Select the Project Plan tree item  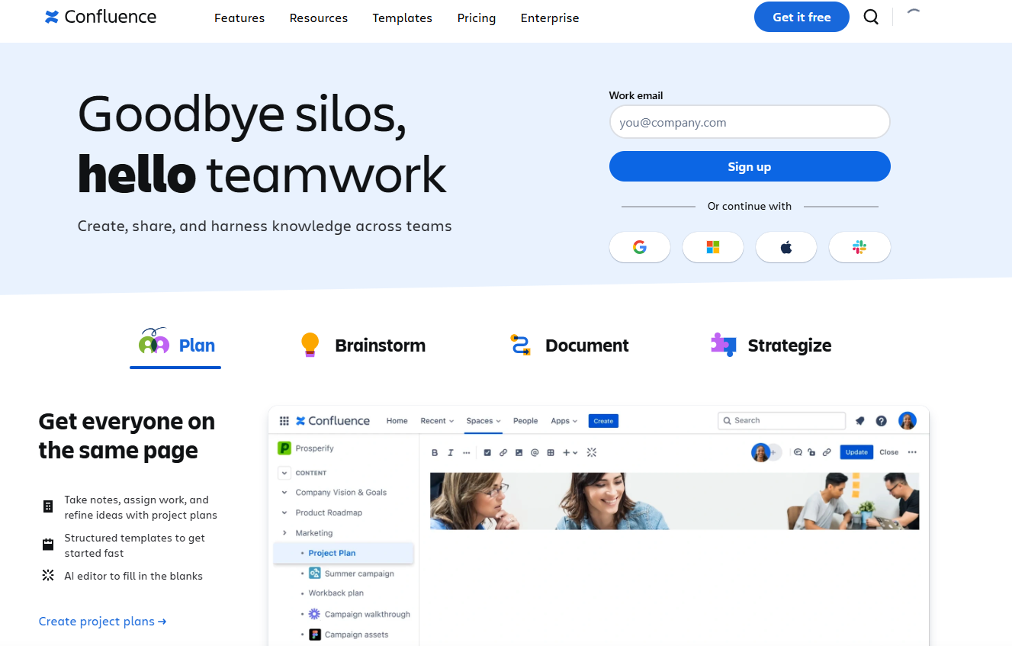click(343, 553)
